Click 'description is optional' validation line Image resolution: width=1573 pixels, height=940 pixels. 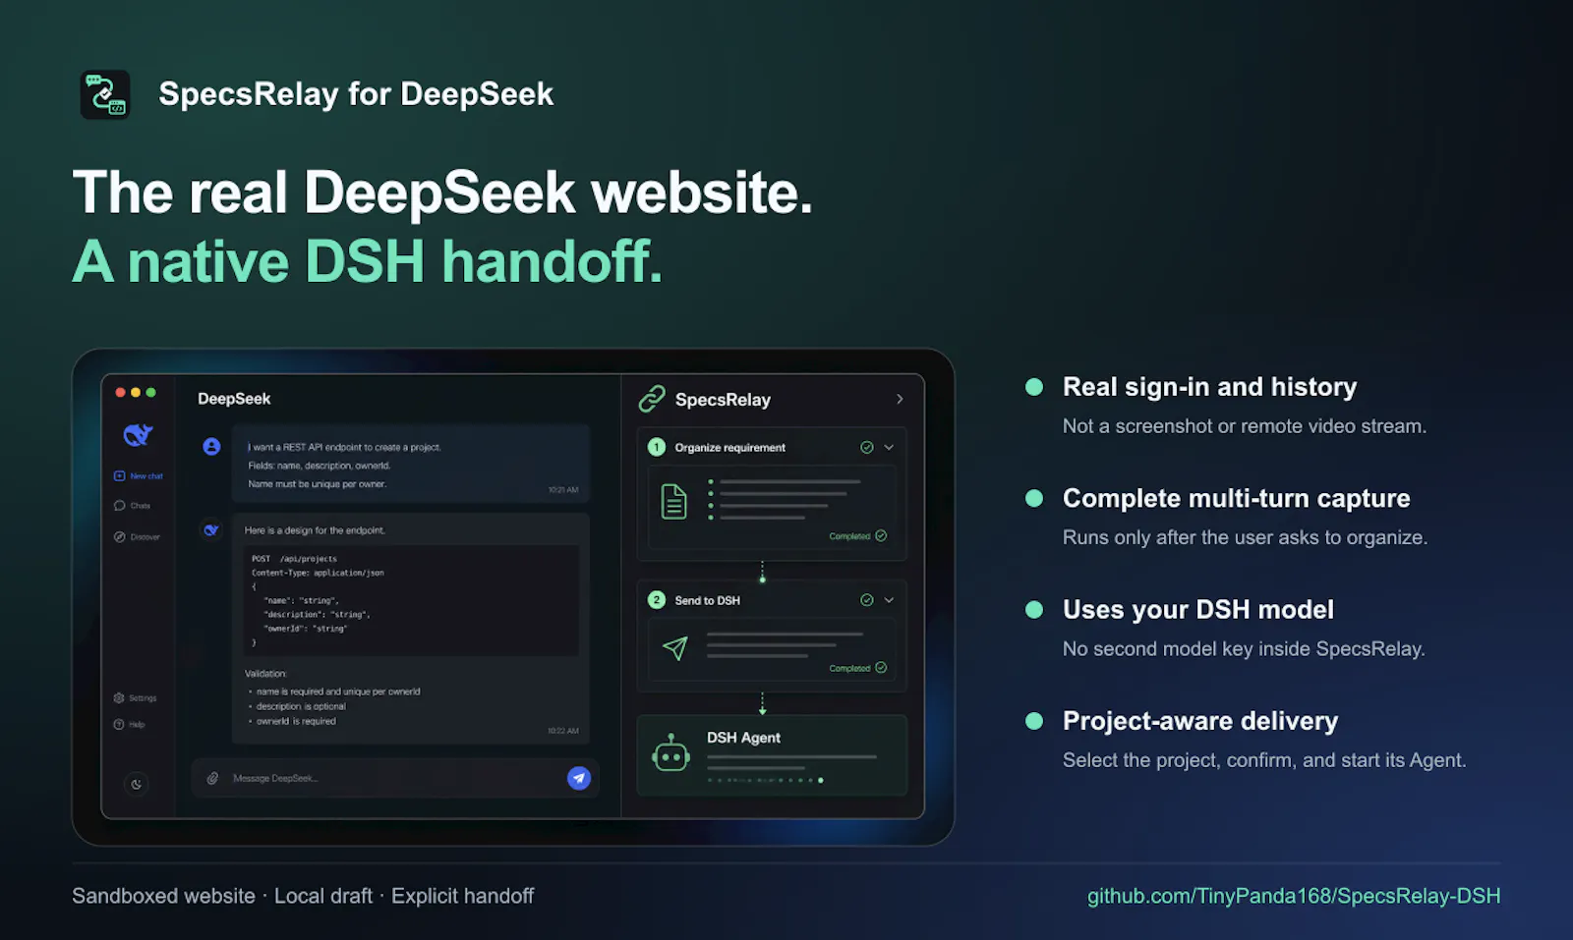[x=301, y=706]
